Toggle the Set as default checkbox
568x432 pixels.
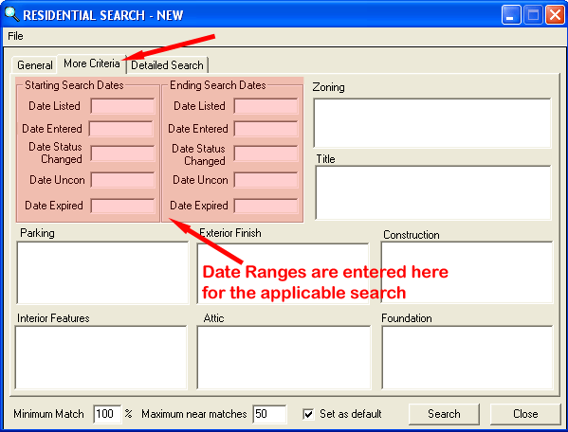tap(308, 414)
